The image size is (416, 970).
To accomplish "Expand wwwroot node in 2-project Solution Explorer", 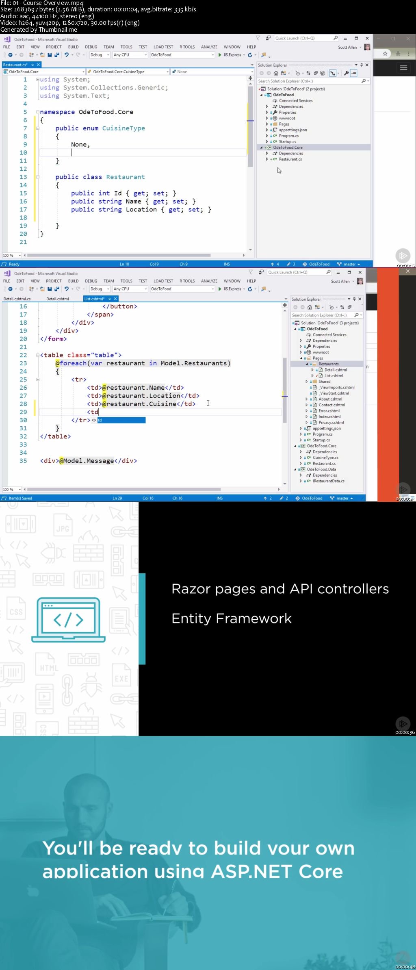I will click(267, 118).
